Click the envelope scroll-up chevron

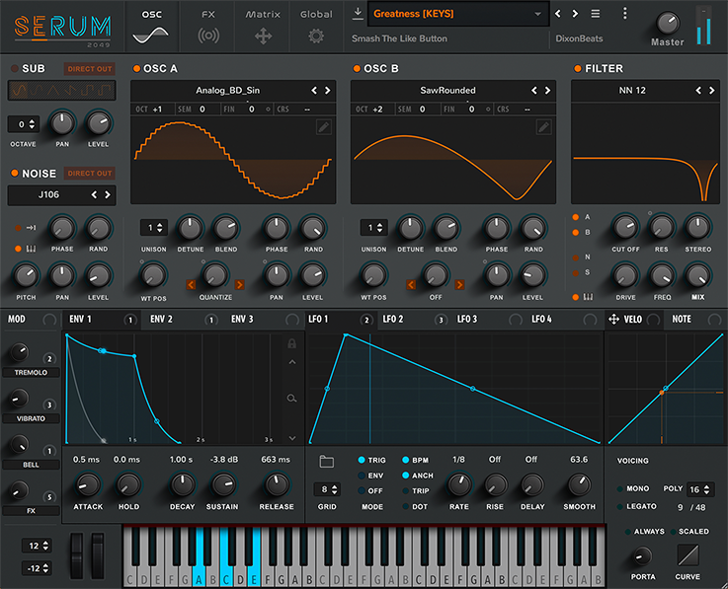pyautogui.click(x=291, y=362)
